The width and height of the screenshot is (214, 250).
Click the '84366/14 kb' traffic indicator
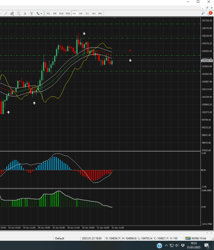click(199, 238)
